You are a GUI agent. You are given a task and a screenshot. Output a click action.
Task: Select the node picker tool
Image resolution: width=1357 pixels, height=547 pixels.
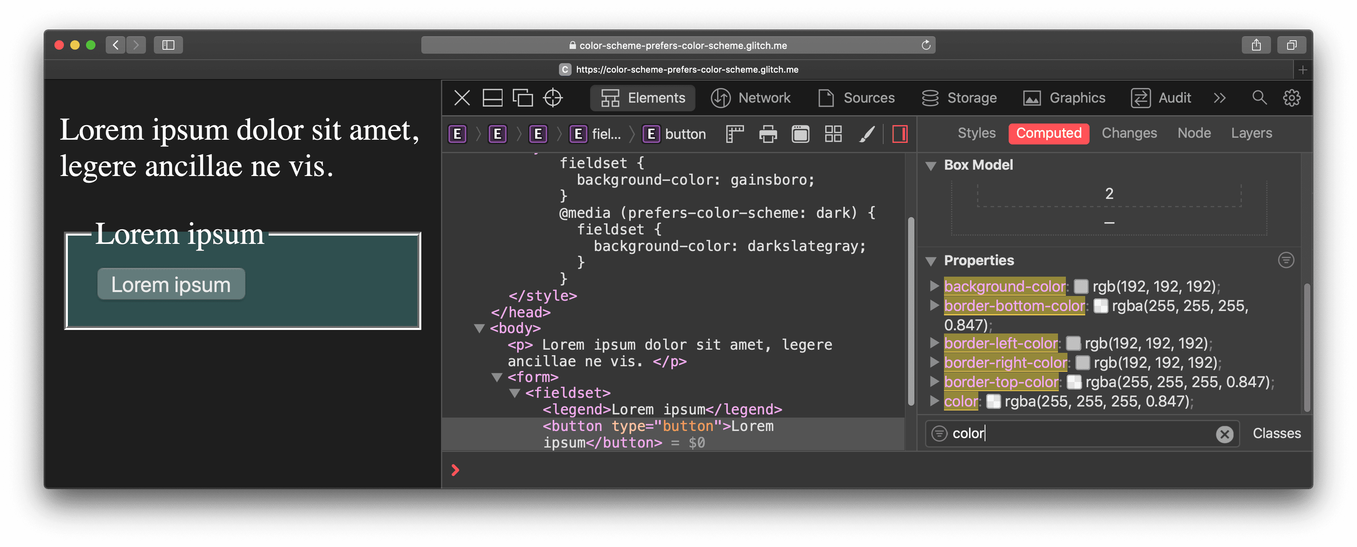(554, 98)
